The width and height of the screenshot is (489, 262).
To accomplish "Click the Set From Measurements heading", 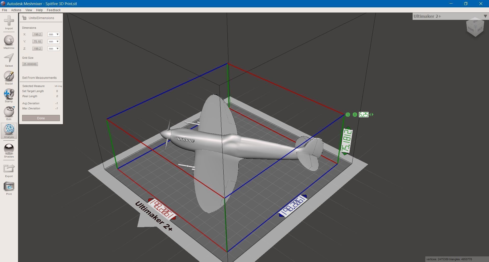I will (39, 78).
